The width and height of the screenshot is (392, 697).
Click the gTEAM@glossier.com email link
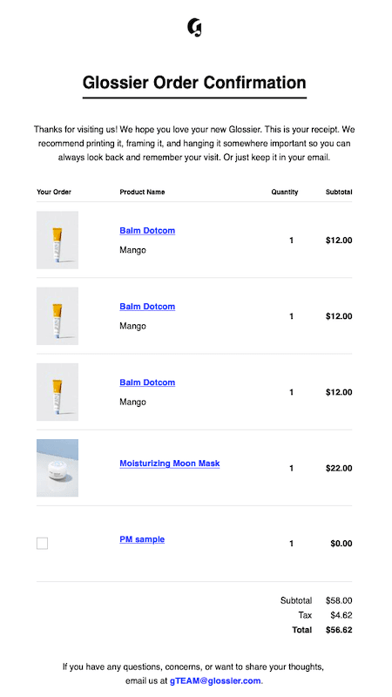[x=215, y=681]
